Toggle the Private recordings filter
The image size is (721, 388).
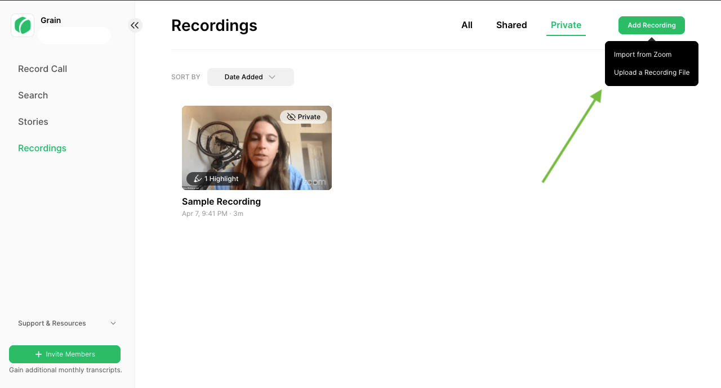[566, 25]
